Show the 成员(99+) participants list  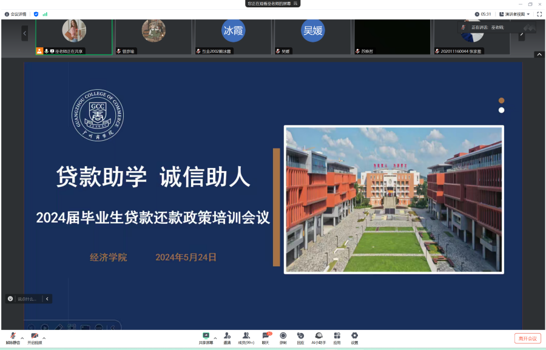click(x=246, y=337)
